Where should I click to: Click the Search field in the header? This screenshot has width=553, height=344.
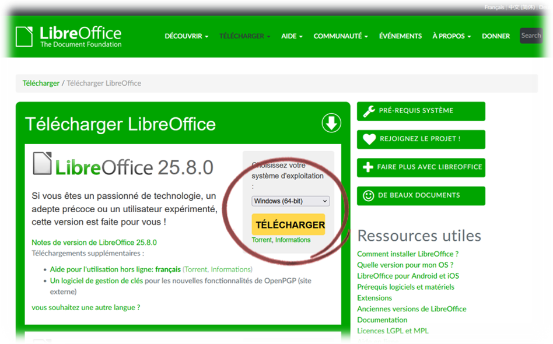tap(531, 36)
